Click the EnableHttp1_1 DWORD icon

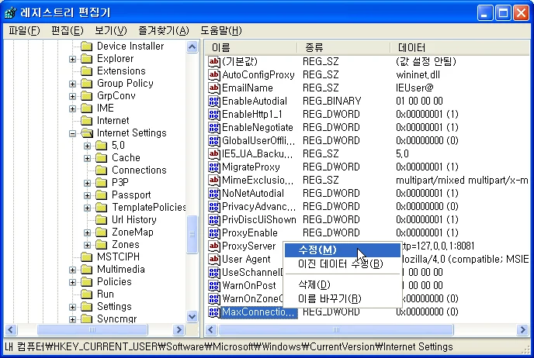click(214, 114)
